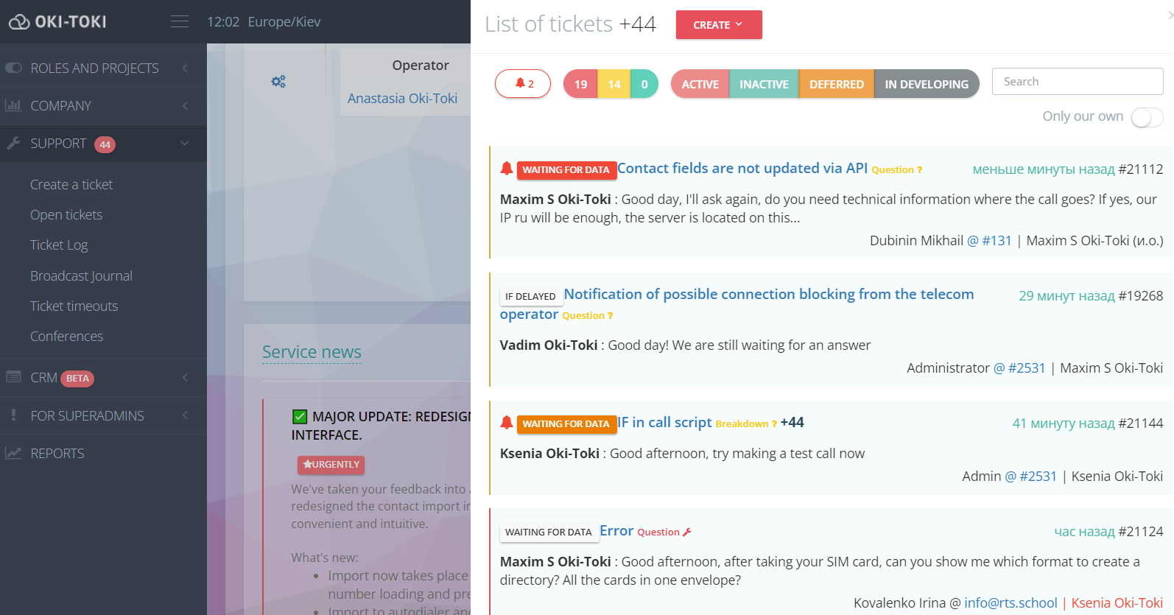Open the CREATE dropdown button
The width and height of the screenshot is (1174, 615).
(x=719, y=24)
